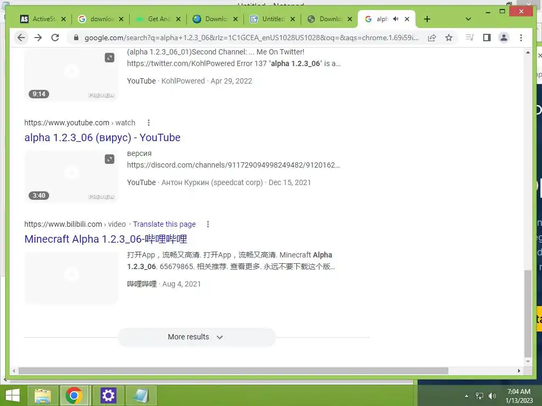Screen dimensions: 542x406
Task: Expand preview on 3:40 video thumbnail
Action: click(110, 159)
